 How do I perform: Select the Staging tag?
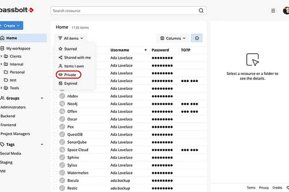point(6,162)
